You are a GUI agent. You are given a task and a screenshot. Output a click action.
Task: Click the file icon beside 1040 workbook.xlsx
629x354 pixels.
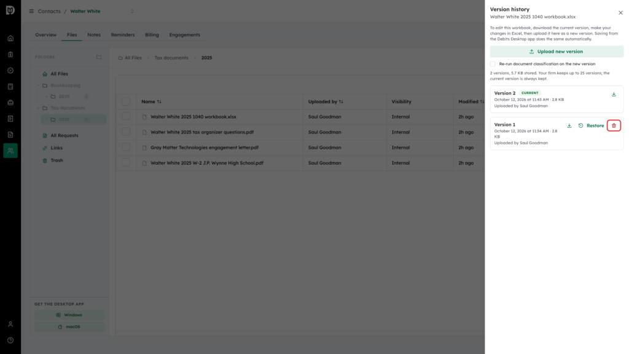tap(144, 117)
